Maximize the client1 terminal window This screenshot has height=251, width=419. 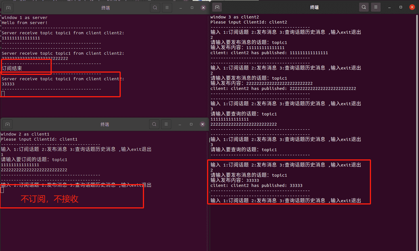[191, 124]
